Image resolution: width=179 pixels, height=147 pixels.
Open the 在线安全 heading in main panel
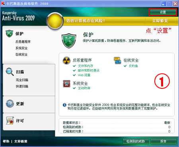[131, 61]
